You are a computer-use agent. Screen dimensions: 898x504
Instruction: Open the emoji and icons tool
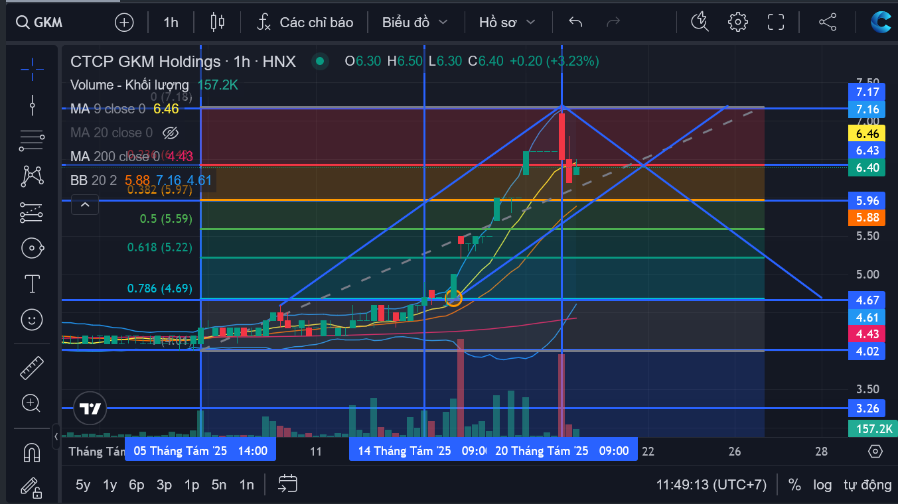32,320
